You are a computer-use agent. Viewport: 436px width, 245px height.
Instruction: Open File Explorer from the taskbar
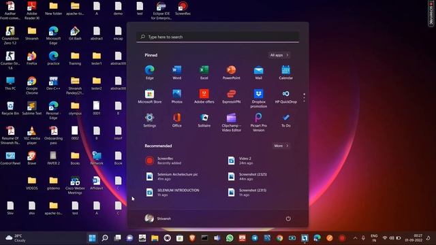(x=155, y=238)
